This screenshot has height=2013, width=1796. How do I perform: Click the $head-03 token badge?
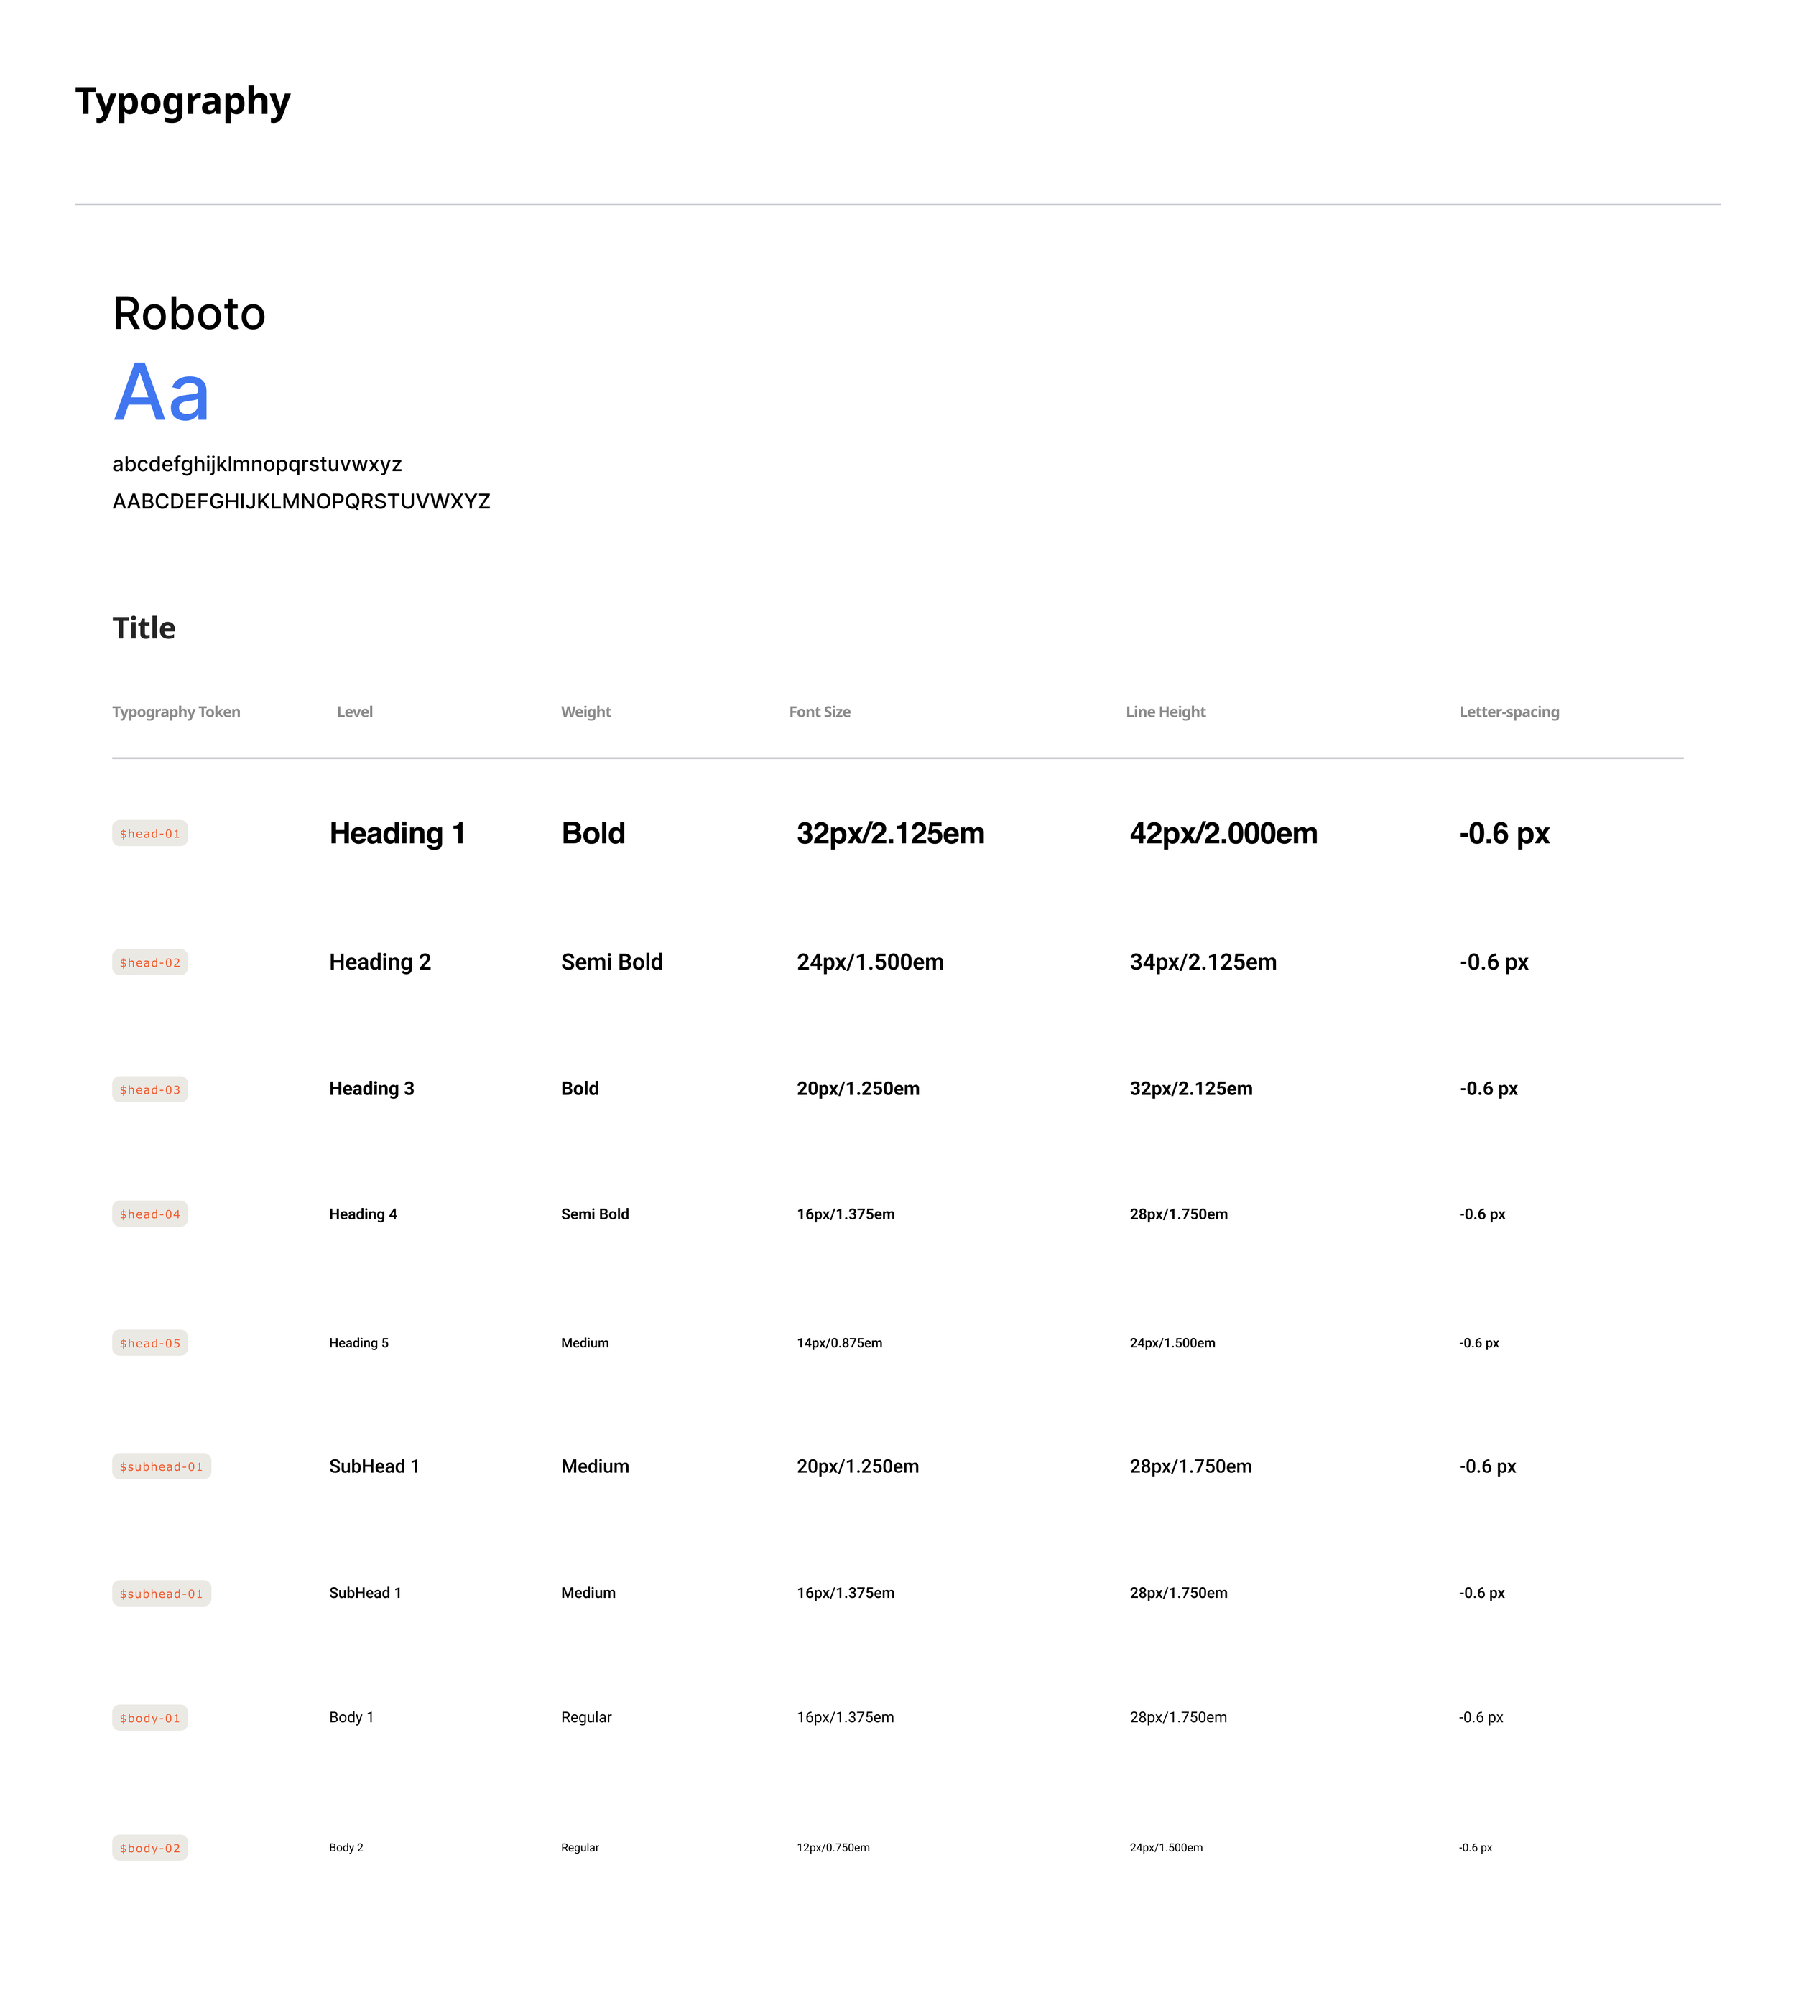pos(150,1090)
